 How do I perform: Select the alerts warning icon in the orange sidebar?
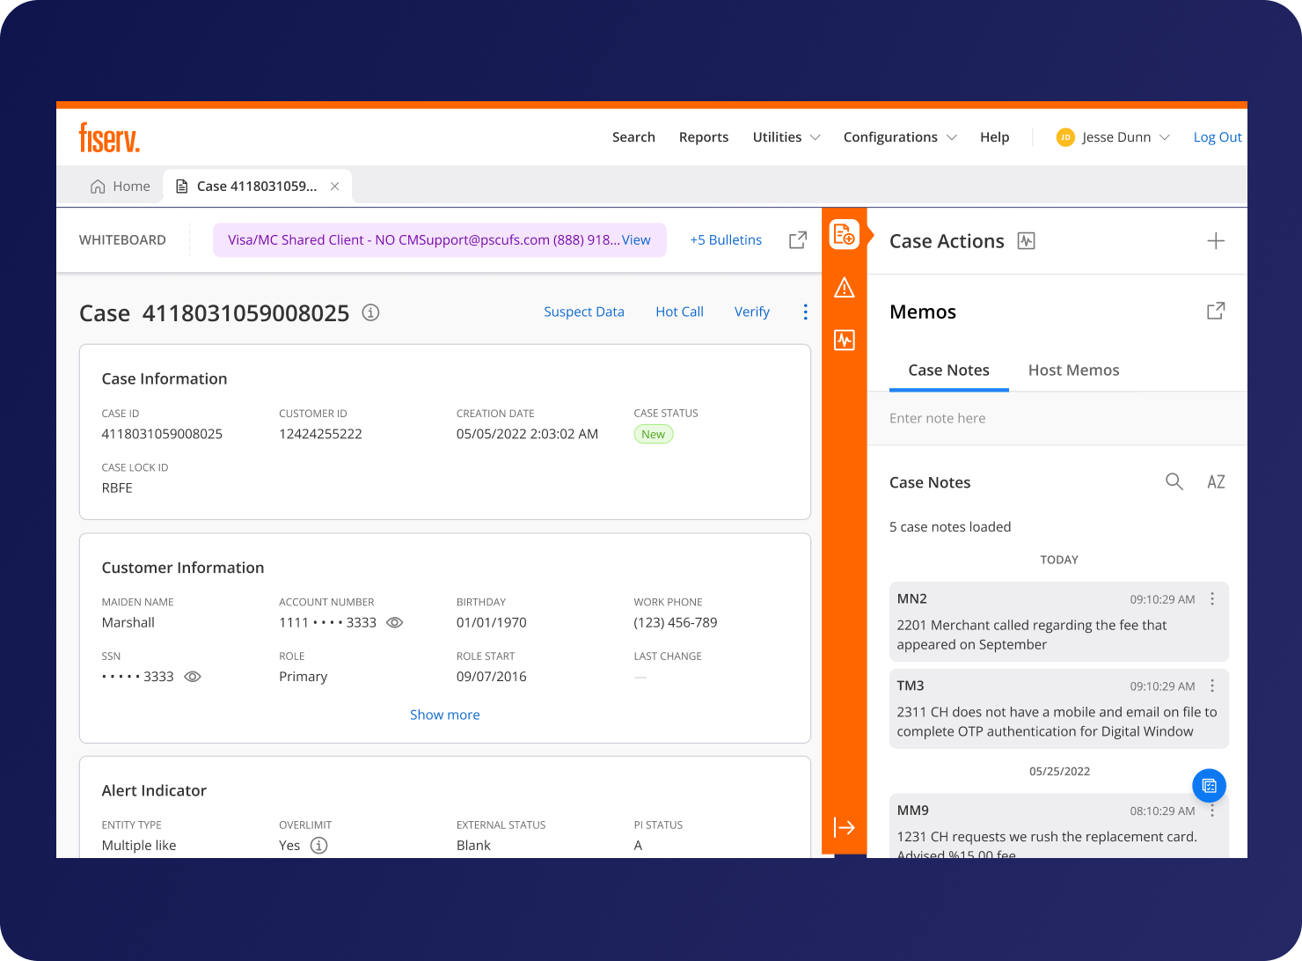[x=844, y=288]
